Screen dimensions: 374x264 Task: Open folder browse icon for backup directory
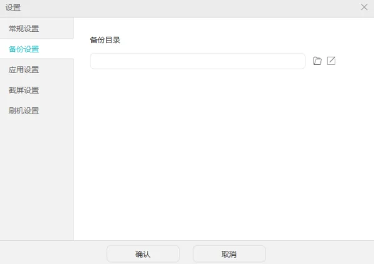click(x=317, y=61)
